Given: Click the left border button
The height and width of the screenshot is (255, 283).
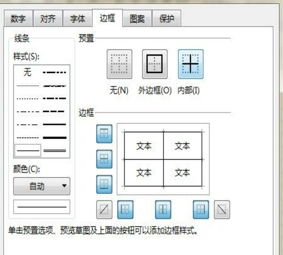Looking at the screenshot, I should pyautogui.click(x=125, y=210).
